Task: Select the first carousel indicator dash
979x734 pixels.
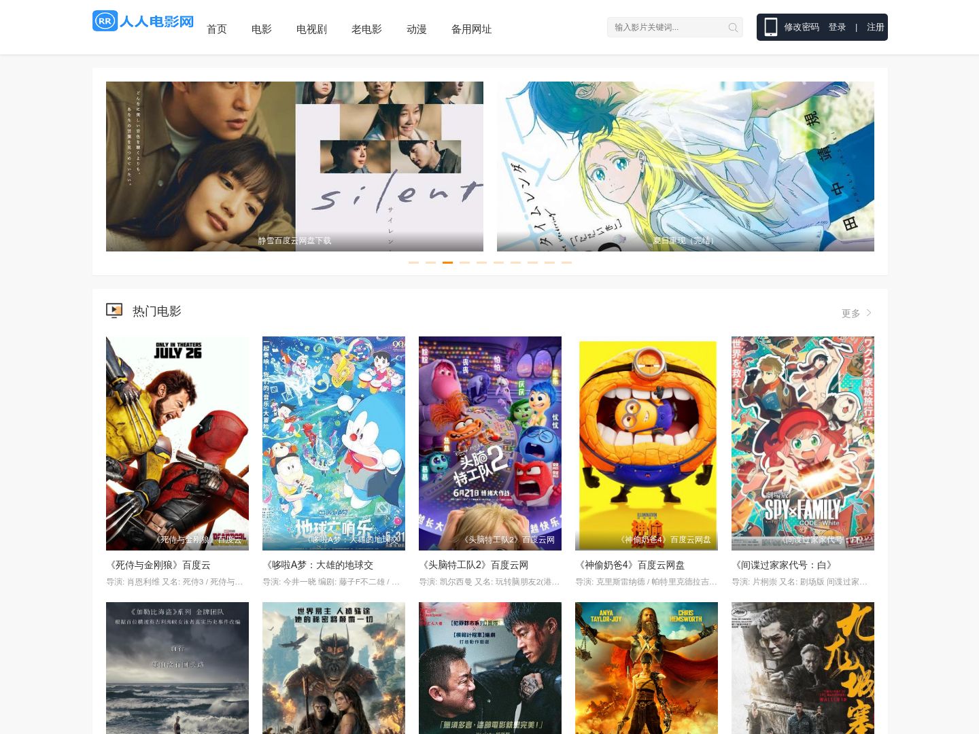Action: [x=413, y=262]
